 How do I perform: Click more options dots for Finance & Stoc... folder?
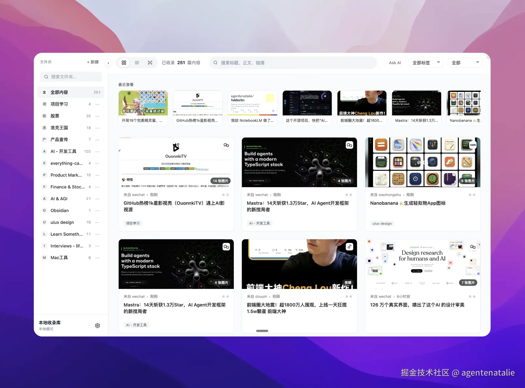point(97,187)
